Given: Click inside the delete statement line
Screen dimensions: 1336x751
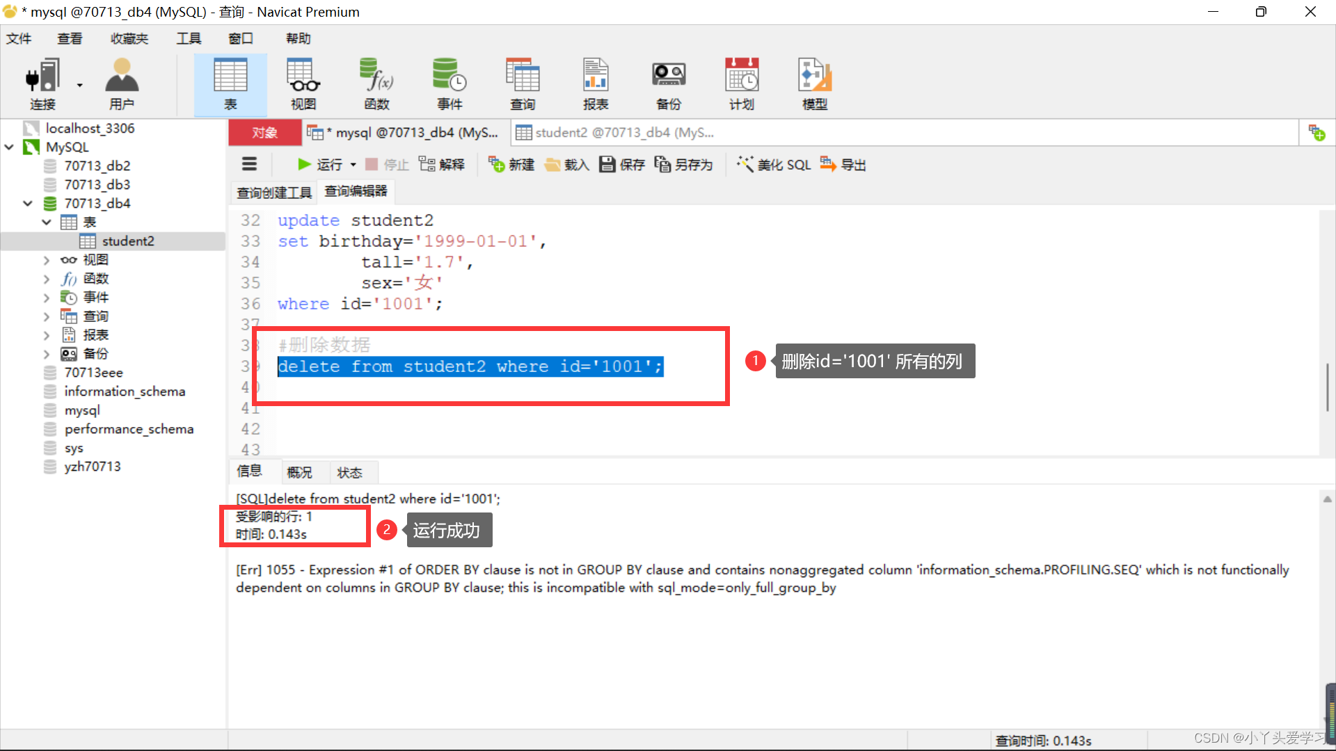Looking at the screenshot, I should coord(470,366).
